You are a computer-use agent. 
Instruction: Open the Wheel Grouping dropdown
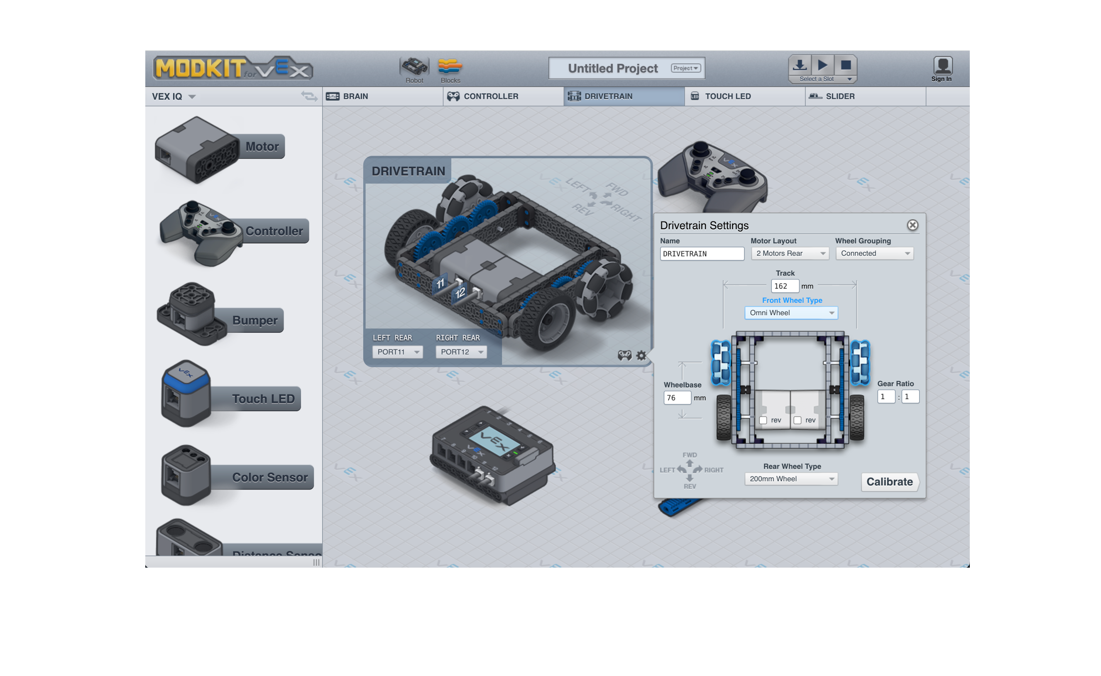[874, 253]
